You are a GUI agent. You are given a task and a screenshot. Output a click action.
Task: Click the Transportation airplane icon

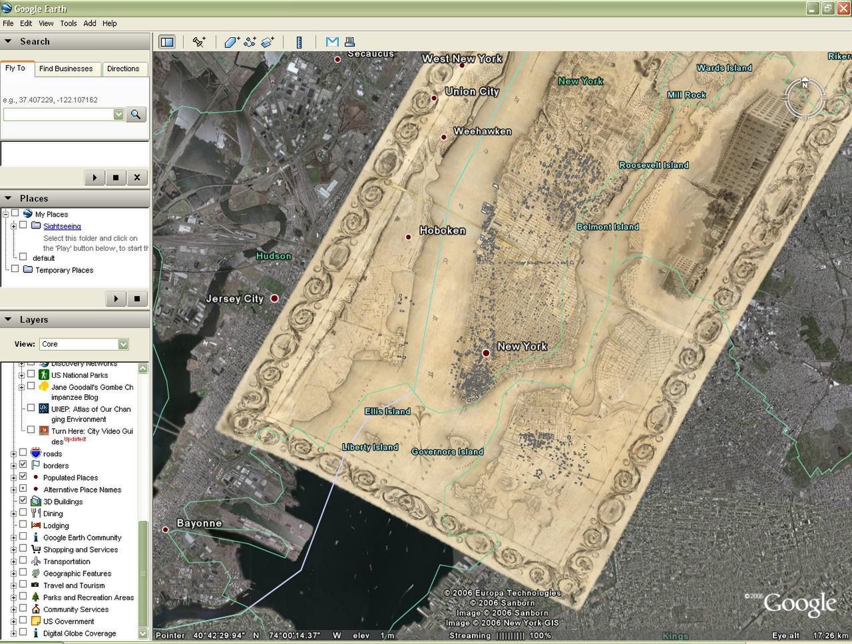[x=36, y=561]
